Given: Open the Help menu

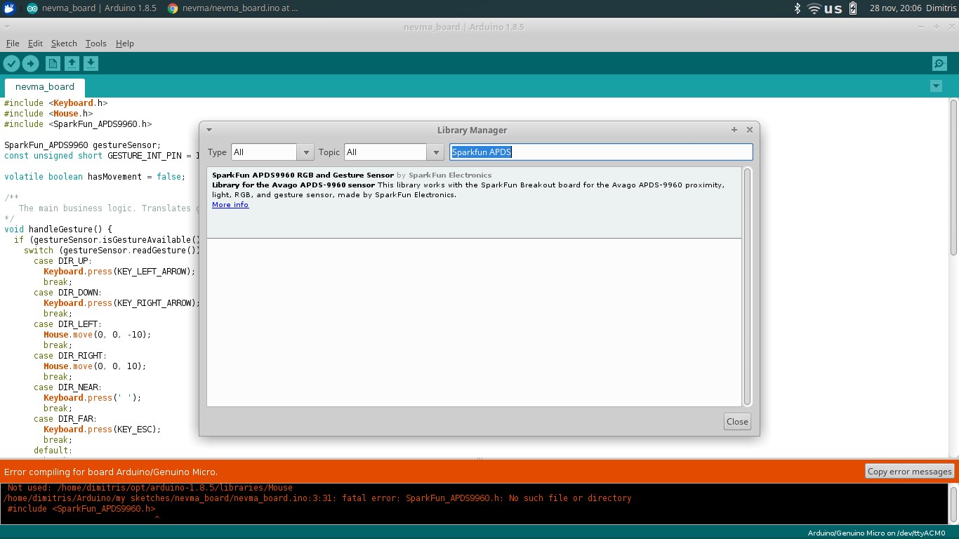Looking at the screenshot, I should click(124, 44).
